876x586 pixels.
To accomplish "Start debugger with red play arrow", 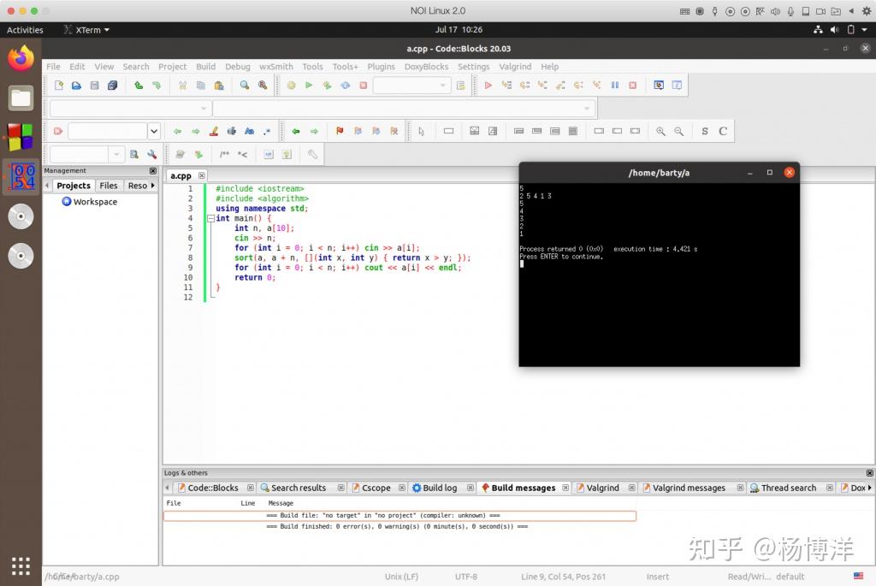I will [x=488, y=86].
